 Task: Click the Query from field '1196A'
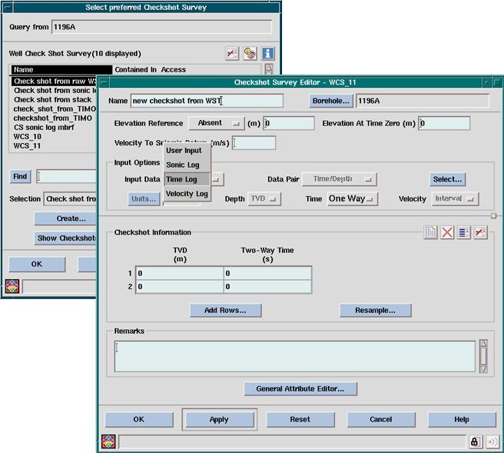pos(161,27)
